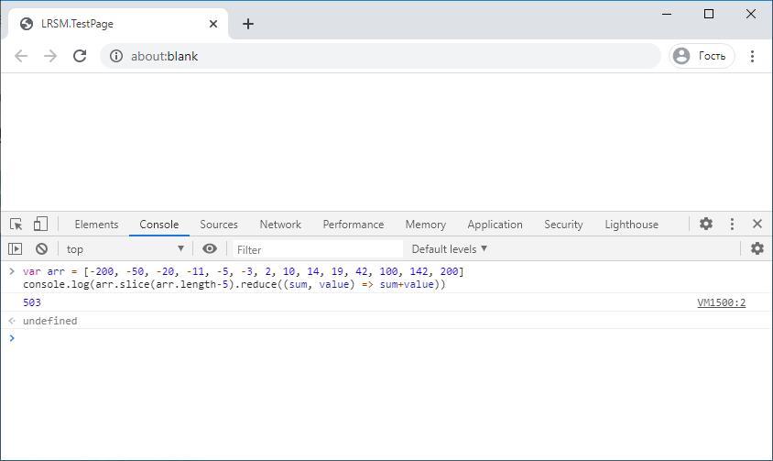
Task: Toggle live expression eye icon
Action: [210, 248]
